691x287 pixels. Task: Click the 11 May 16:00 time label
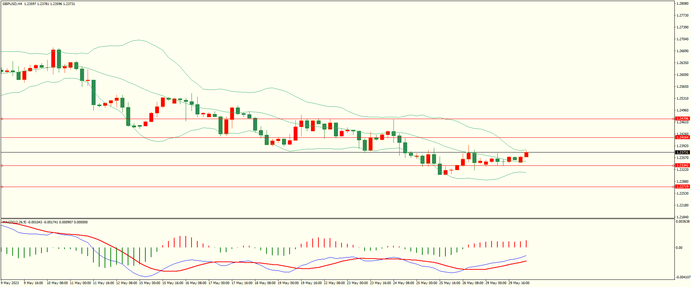104,283
